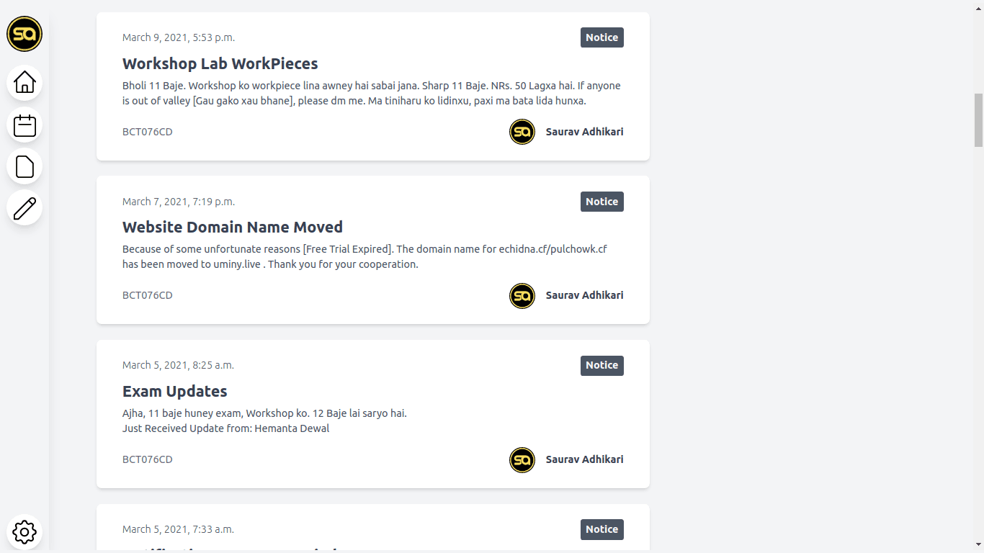Click Notice badge on March 5 7:33 a.m. card

[602, 529]
